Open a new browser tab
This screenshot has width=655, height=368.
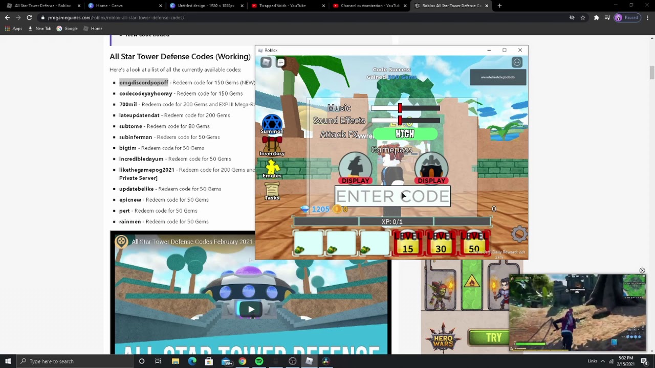(x=499, y=6)
